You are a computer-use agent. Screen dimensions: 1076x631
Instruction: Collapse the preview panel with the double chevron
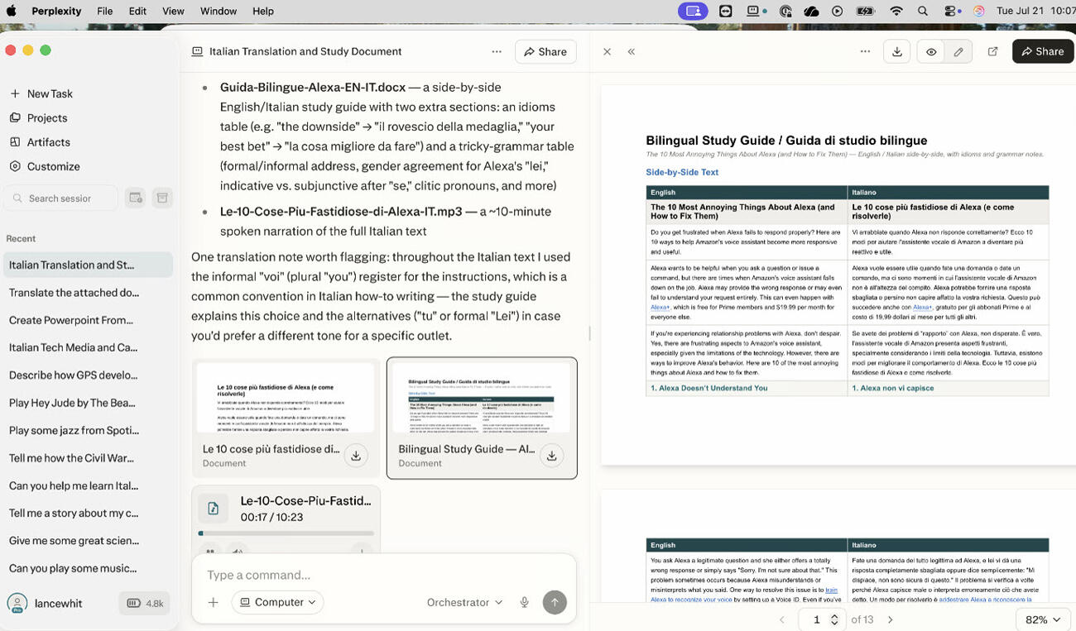[632, 51]
